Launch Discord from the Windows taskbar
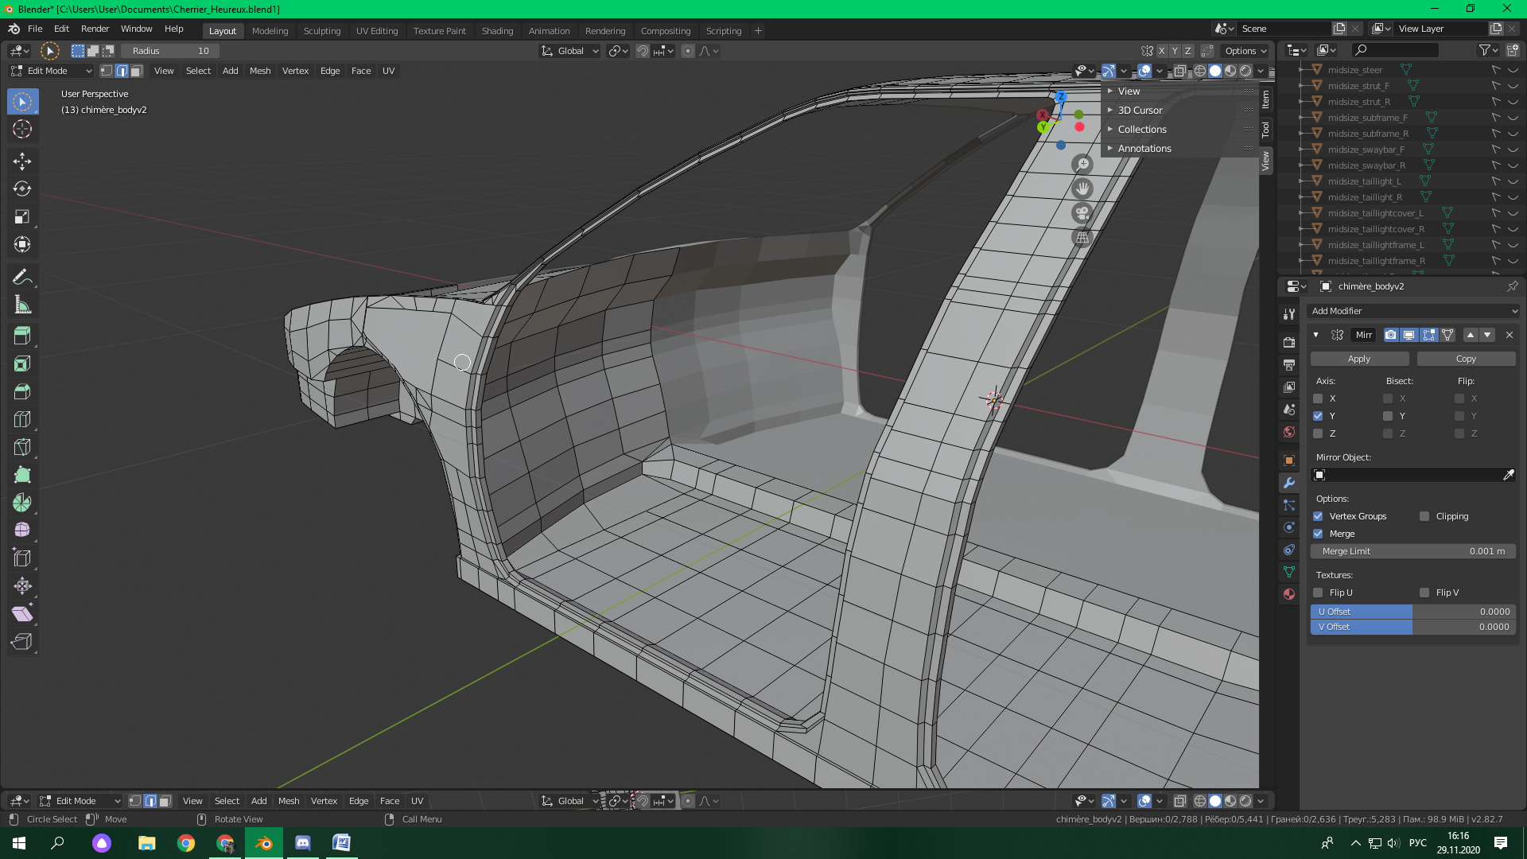This screenshot has height=859, width=1527. tap(303, 843)
